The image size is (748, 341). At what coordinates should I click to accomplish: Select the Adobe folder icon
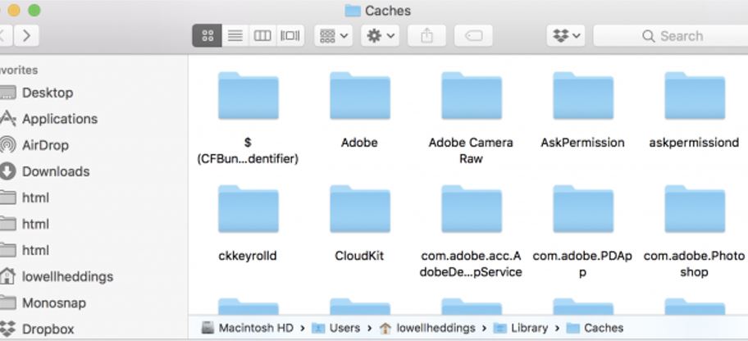pyautogui.click(x=360, y=96)
